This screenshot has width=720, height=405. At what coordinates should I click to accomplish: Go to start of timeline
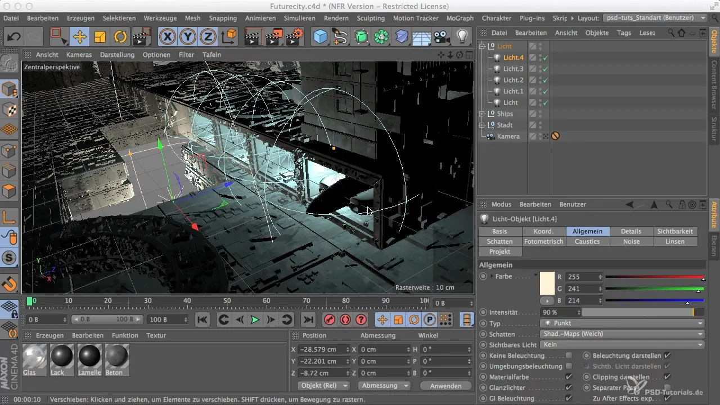point(202,319)
